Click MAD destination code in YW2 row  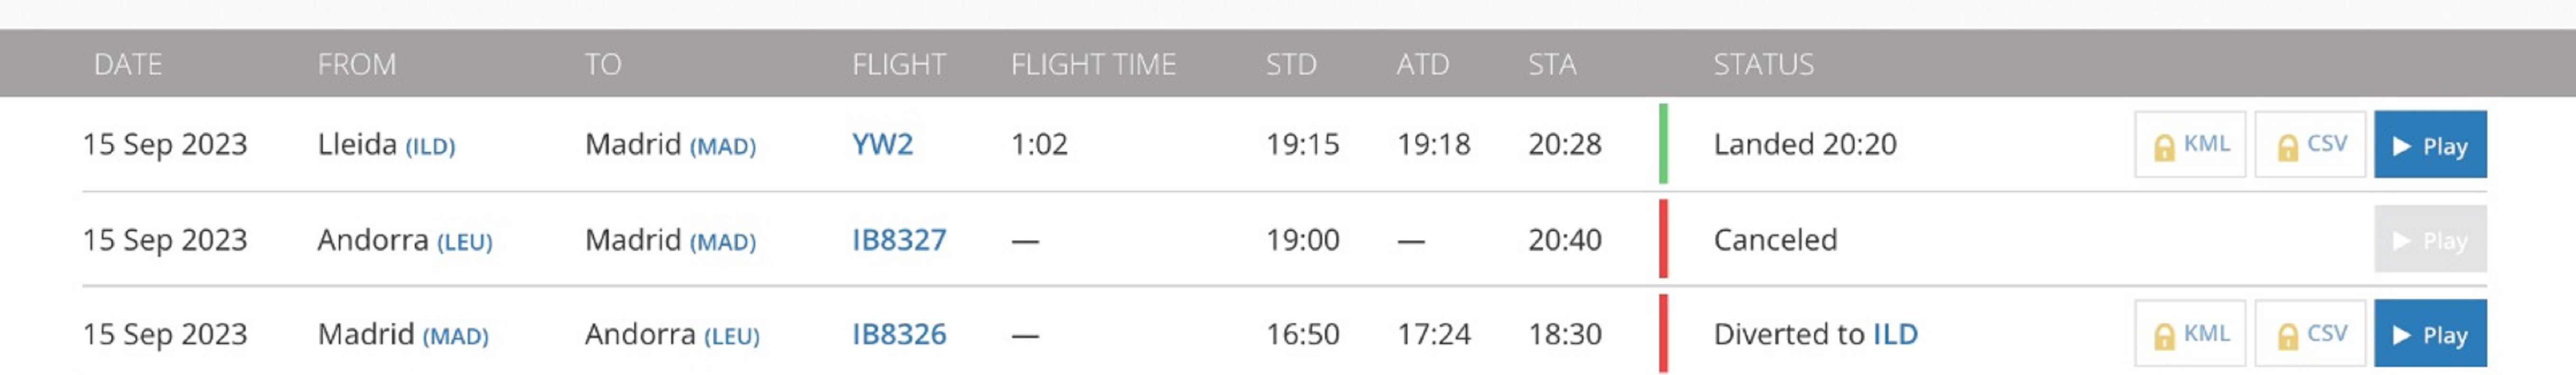[723, 147]
